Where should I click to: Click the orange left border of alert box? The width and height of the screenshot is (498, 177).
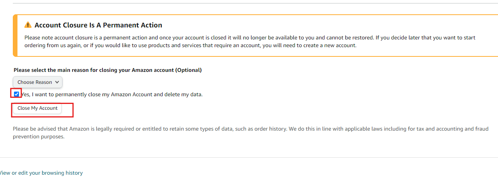pyautogui.click(x=14, y=36)
